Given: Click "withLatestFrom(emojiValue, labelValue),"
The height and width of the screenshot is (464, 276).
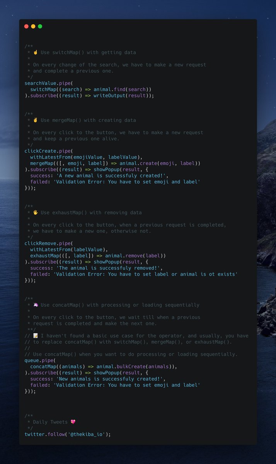Looking at the screenshot, I should pyautogui.click(x=87, y=157).
